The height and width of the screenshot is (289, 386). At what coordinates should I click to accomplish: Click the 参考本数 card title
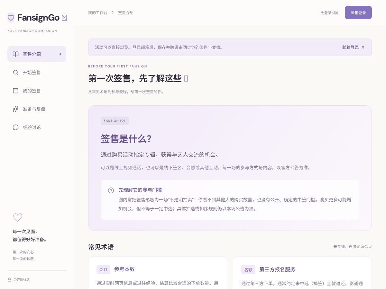click(x=124, y=269)
